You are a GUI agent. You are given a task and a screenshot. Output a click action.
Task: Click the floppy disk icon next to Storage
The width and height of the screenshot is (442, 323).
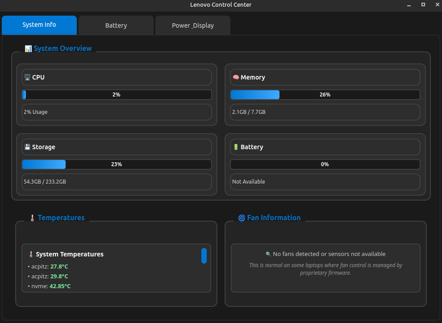27,147
